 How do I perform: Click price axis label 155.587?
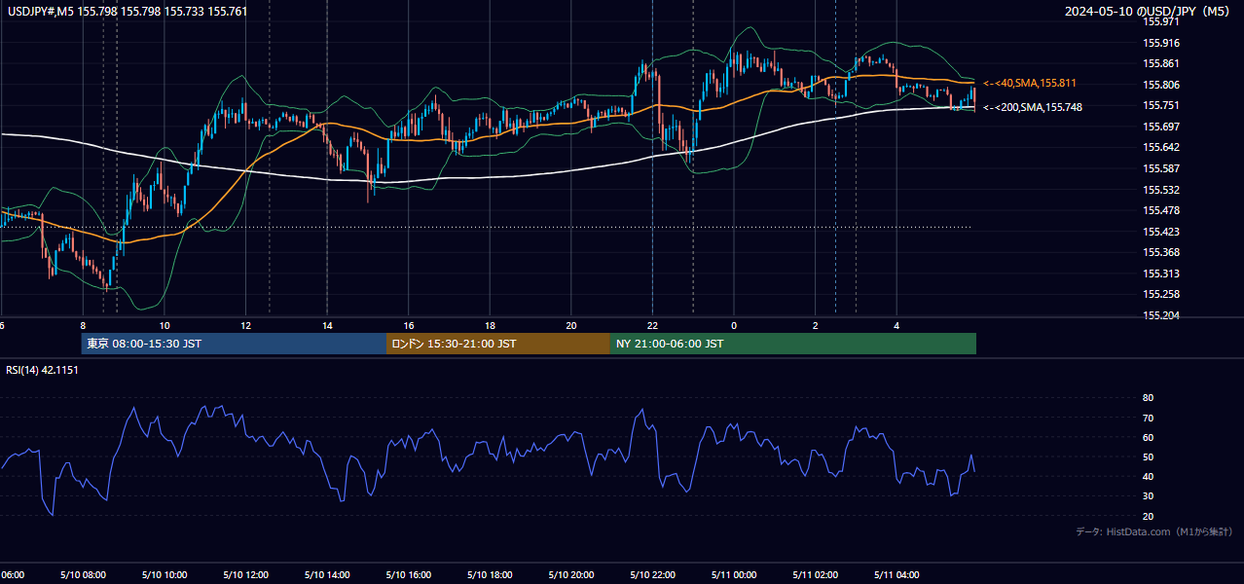(1161, 168)
